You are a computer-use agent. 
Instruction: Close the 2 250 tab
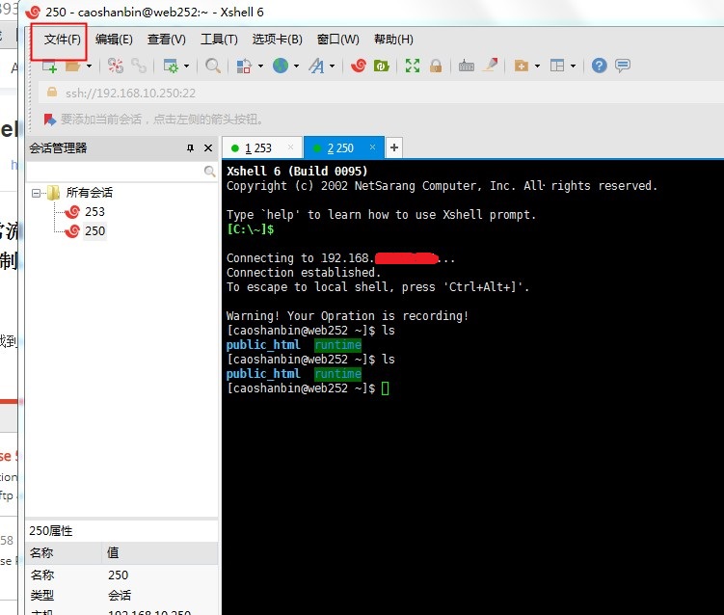click(372, 147)
